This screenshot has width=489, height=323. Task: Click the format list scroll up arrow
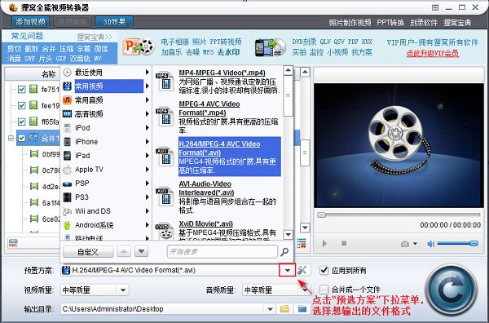coord(289,70)
